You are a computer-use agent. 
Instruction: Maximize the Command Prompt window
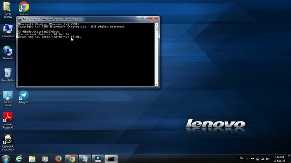coord(145,18)
